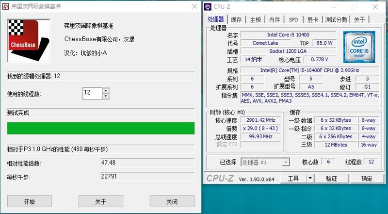
Task: Click the specification i5-10400F CPU @ 2.90GHz
Action: coord(309,70)
